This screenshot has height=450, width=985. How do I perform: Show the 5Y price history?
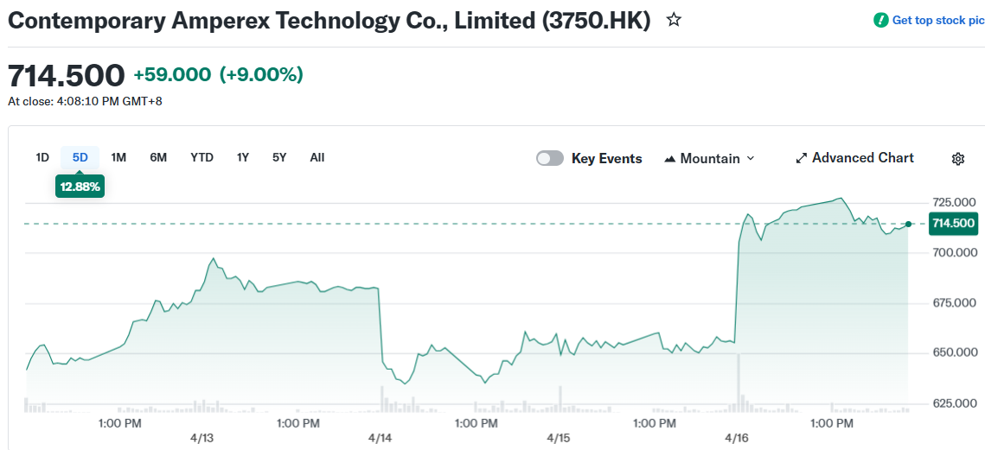tap(279, 157)
